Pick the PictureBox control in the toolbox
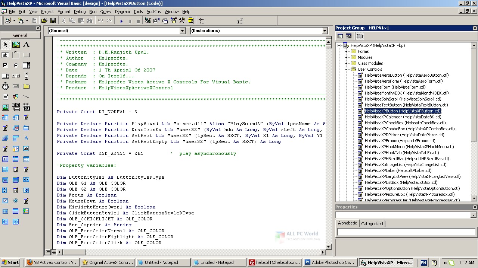The width and height of the screenshot is (478, 268). [16, 45]
